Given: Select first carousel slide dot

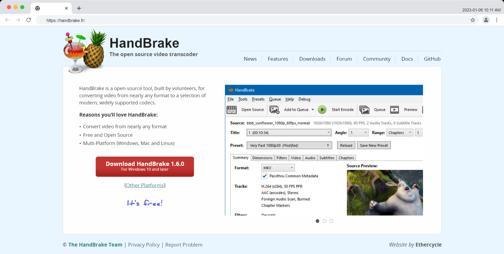Looking at the screenshot, I should pos(317,221).
